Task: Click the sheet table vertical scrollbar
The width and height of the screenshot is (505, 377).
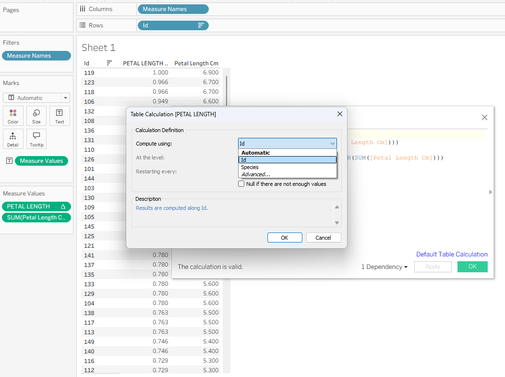Action: point(227,91)
